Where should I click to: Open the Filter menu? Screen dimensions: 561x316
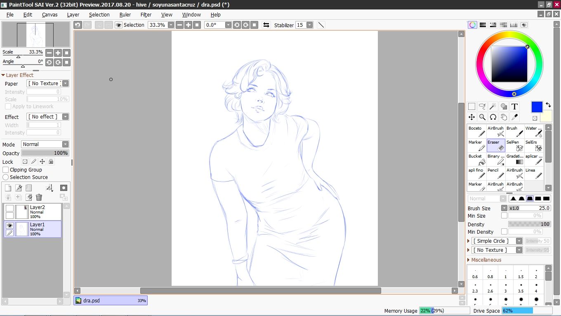[146, 15]
